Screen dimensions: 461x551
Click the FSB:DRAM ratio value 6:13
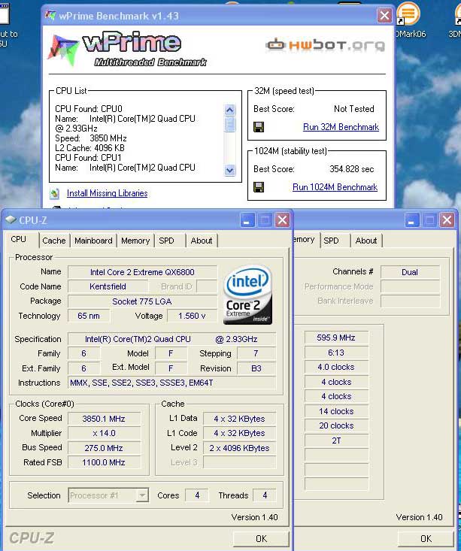[336, 353]
